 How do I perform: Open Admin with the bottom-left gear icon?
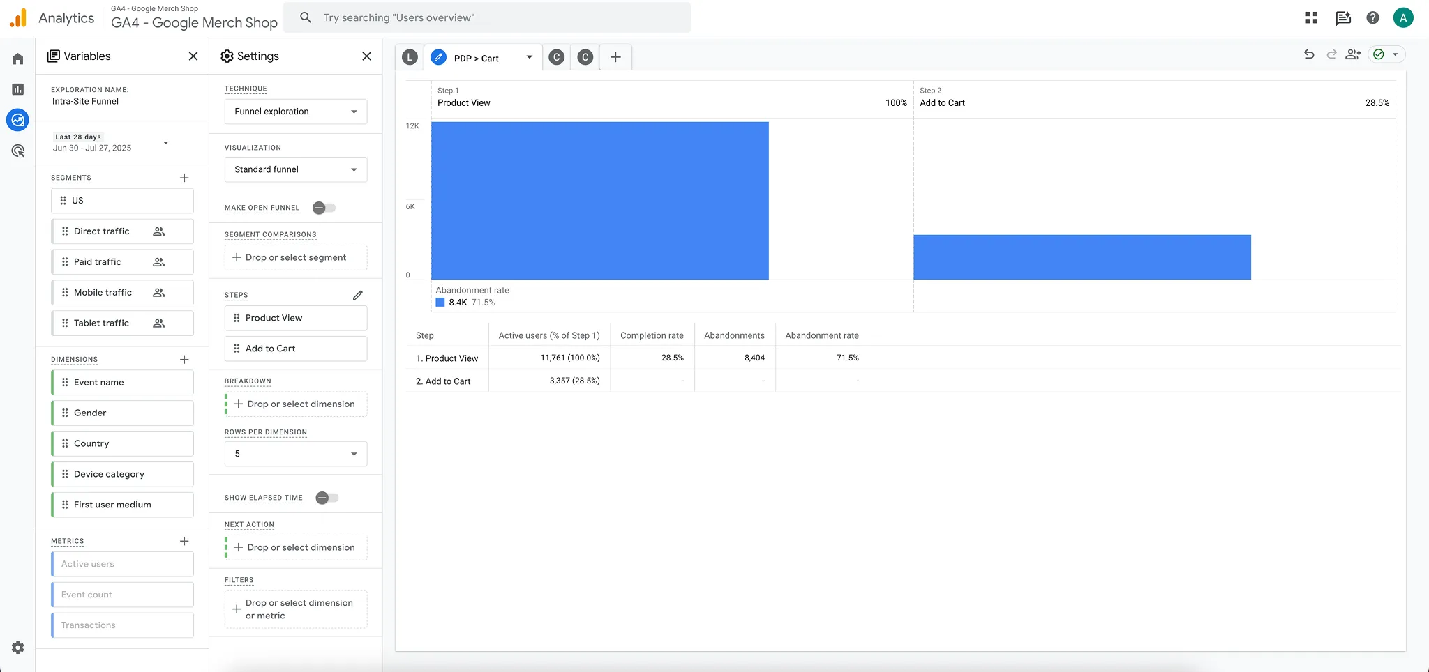coord(17,648)
